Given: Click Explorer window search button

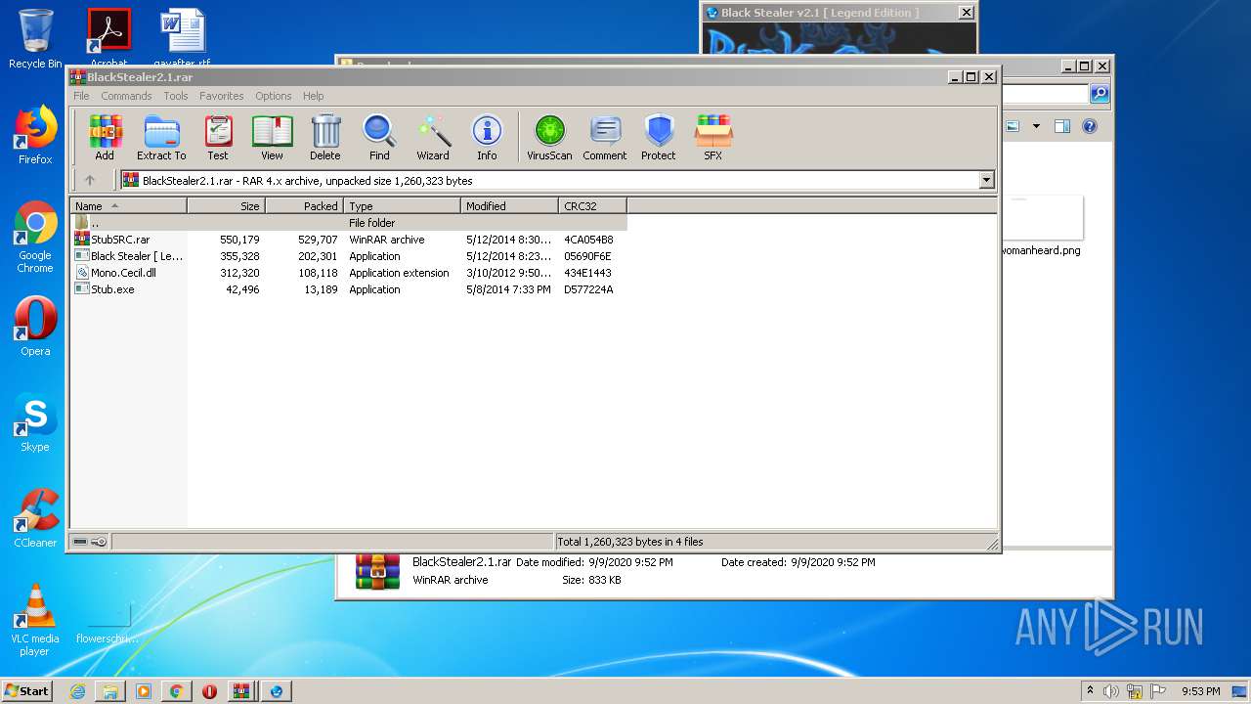Looking at the screenshot, I should [1100, 94].
